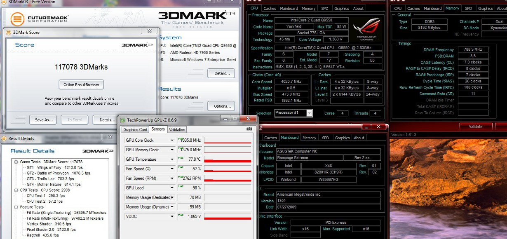Open the GPU Temperature sensor dropdown

click(x=172, y=159)
